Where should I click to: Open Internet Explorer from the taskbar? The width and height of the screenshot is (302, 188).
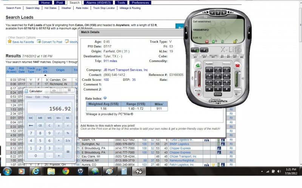[x=35, y=171]
